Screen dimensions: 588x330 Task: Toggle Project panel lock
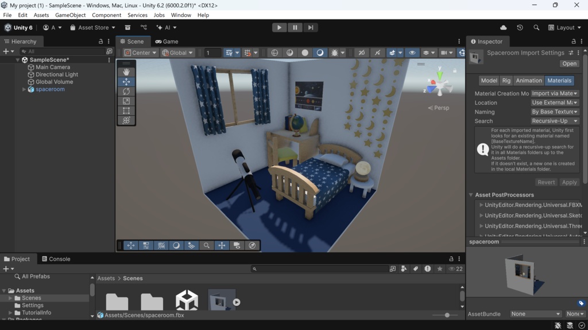tap(451, 259)
